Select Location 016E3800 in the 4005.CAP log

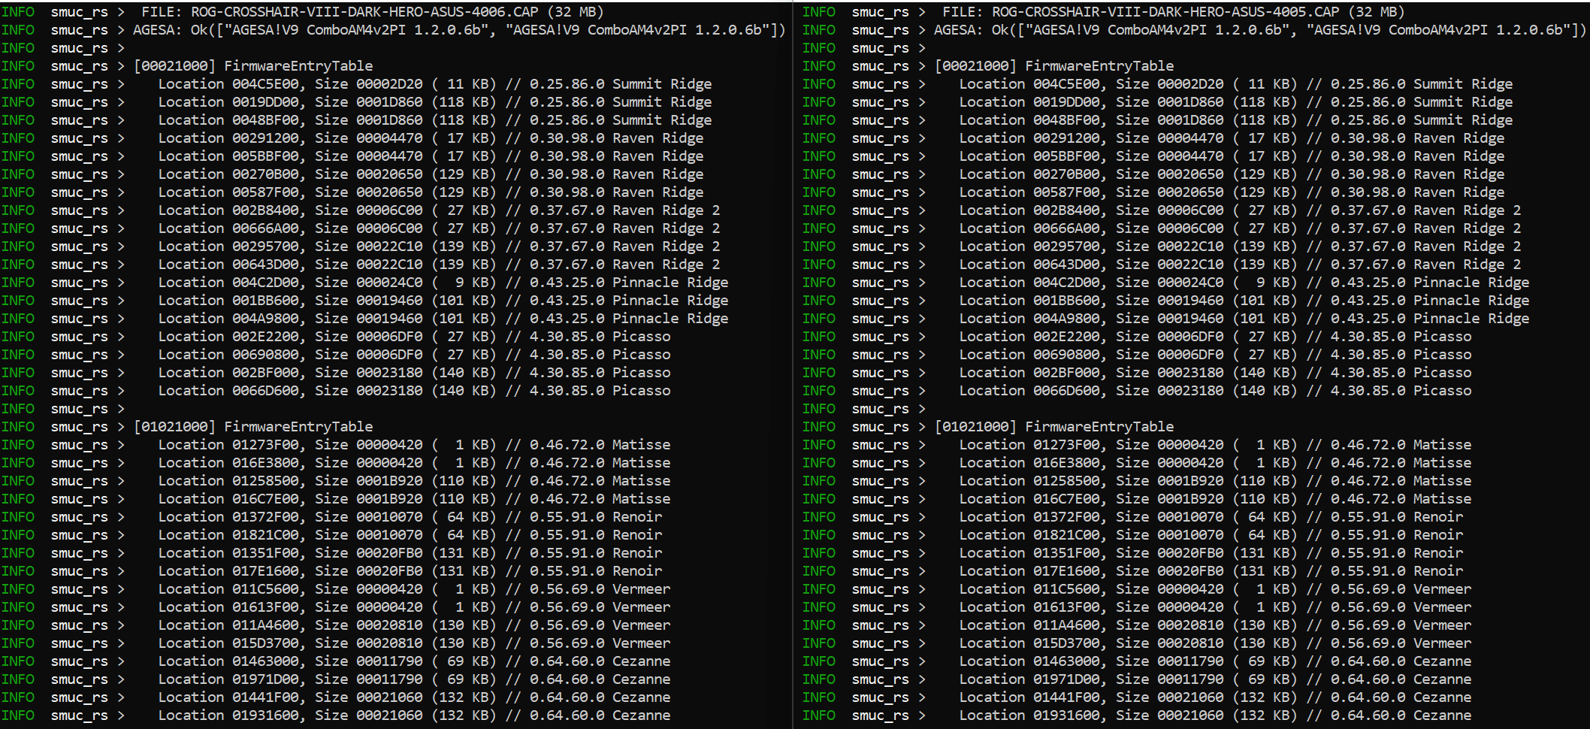tap(1029, 463)
